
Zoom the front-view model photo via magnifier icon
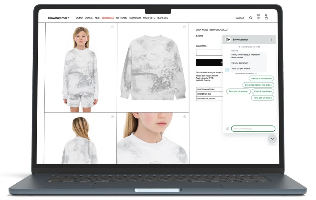coord(113,27)
